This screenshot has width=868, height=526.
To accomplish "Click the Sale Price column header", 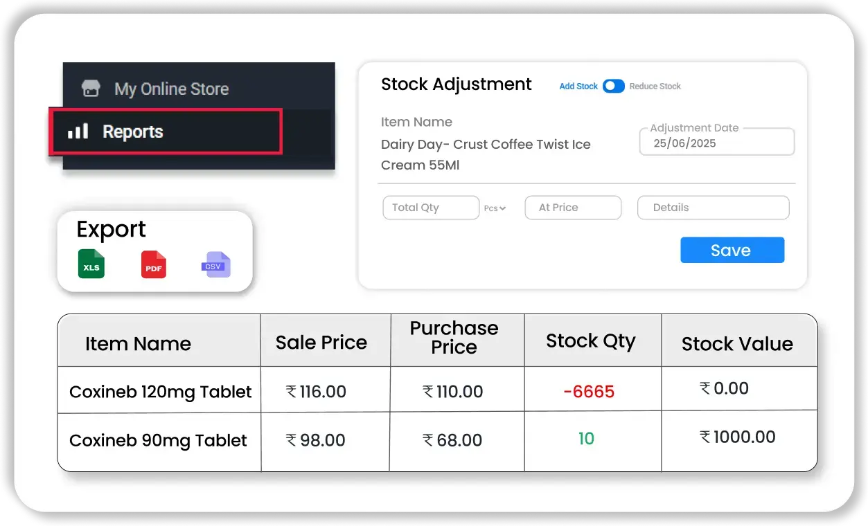I will [x=321, y=342].
